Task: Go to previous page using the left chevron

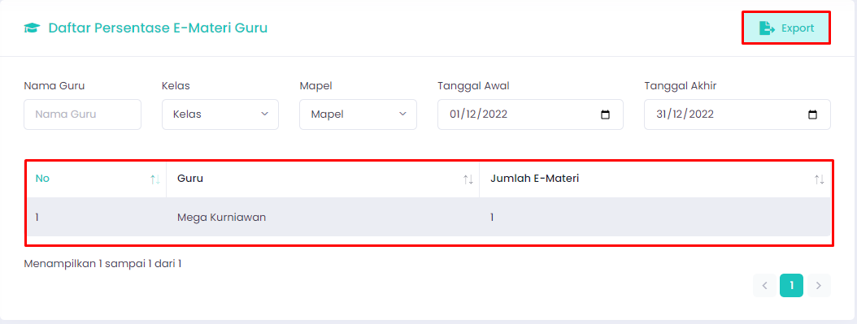Action: point(764,285)
